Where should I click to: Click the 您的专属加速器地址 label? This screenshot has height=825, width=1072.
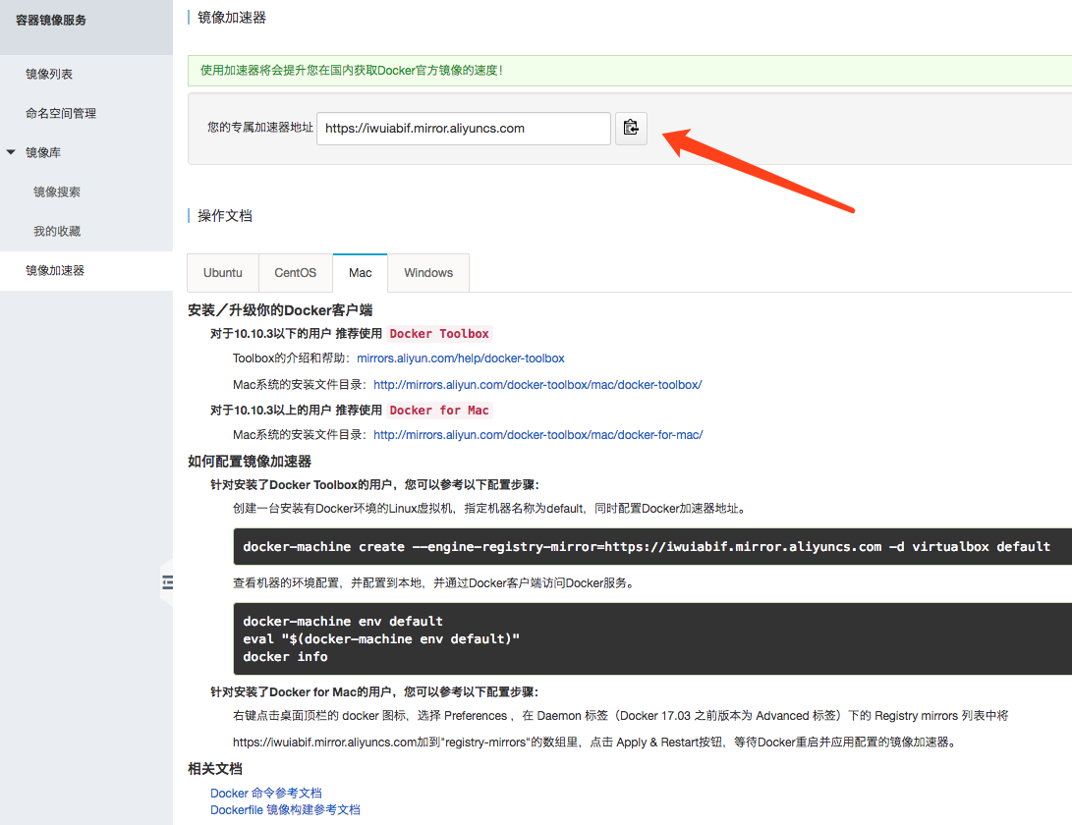click(259, 127)
